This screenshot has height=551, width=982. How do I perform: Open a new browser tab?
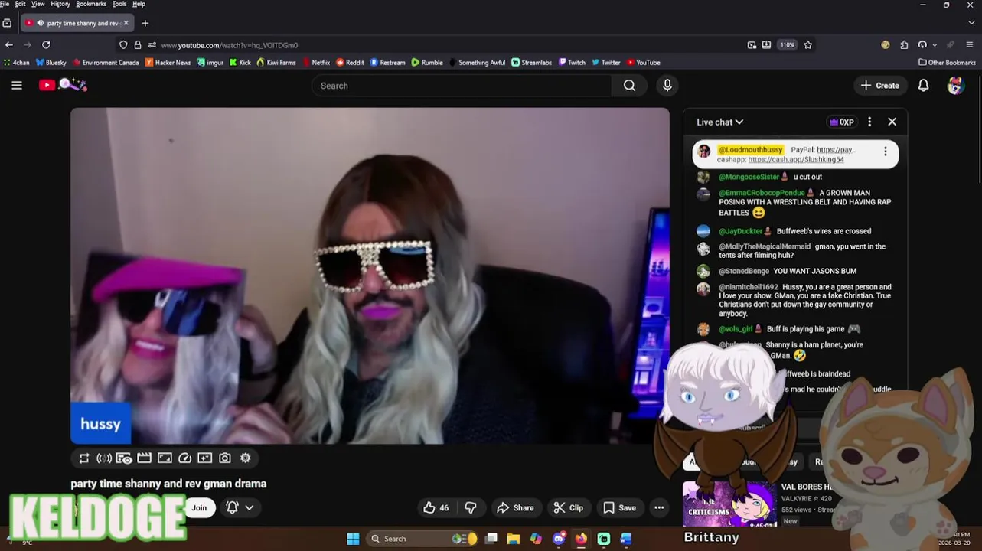(x=145, y=23)
